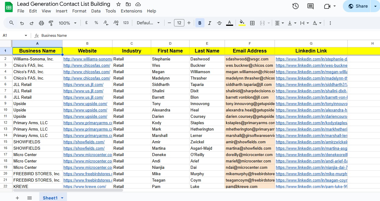
Task: Increase decimal places
Action: click(x=116, y=23)
